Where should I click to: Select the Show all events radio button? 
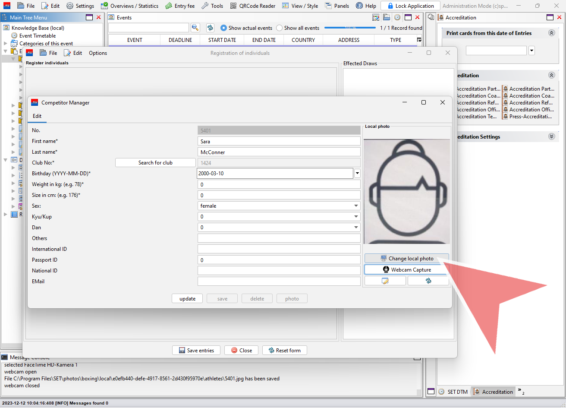pos(279,28)
